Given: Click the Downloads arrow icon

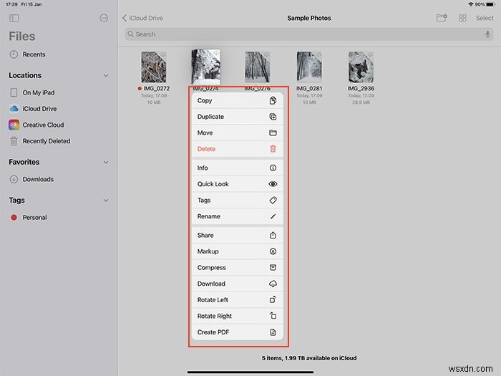Looking at the screenshot, I should 14,179.
